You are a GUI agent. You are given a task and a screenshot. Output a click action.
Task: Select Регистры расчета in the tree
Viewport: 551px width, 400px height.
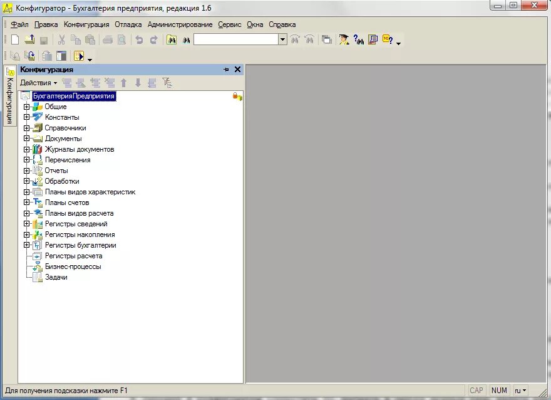[x=73, y=256]
